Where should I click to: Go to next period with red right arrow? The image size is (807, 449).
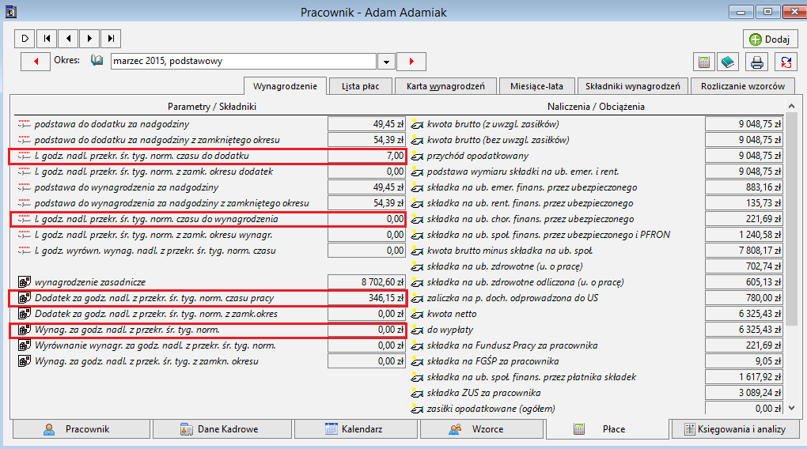click(x=411, y=61)
